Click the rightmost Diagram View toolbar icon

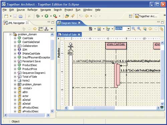(162, 29)
